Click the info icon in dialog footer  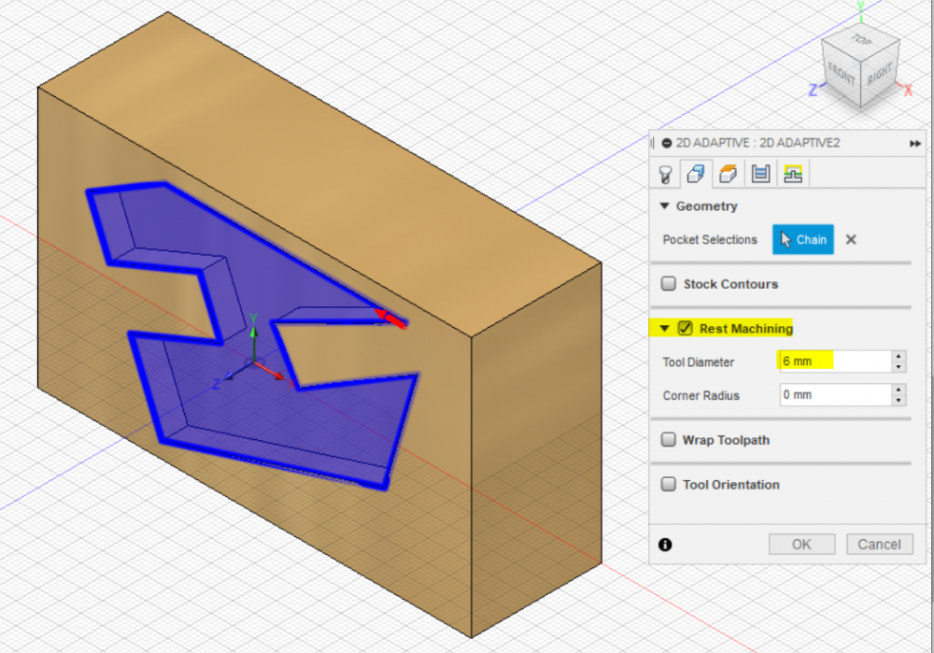pos(665,544)
